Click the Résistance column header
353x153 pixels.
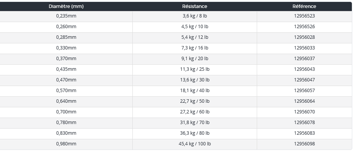pyautogui.click(x=195, y=6)
